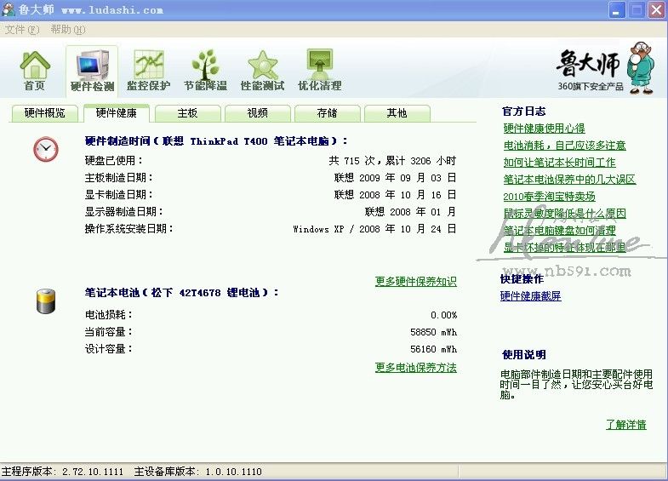The height and width of the screenshot is (481, 668).
Task: Go to the 首页 home icon
Action: (x=35, y=71)
